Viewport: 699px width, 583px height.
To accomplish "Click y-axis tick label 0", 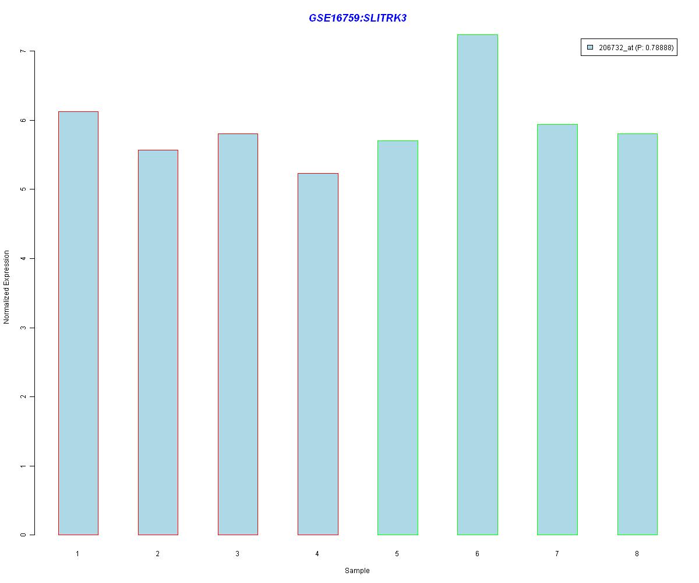I will click(x=23, y=535).
